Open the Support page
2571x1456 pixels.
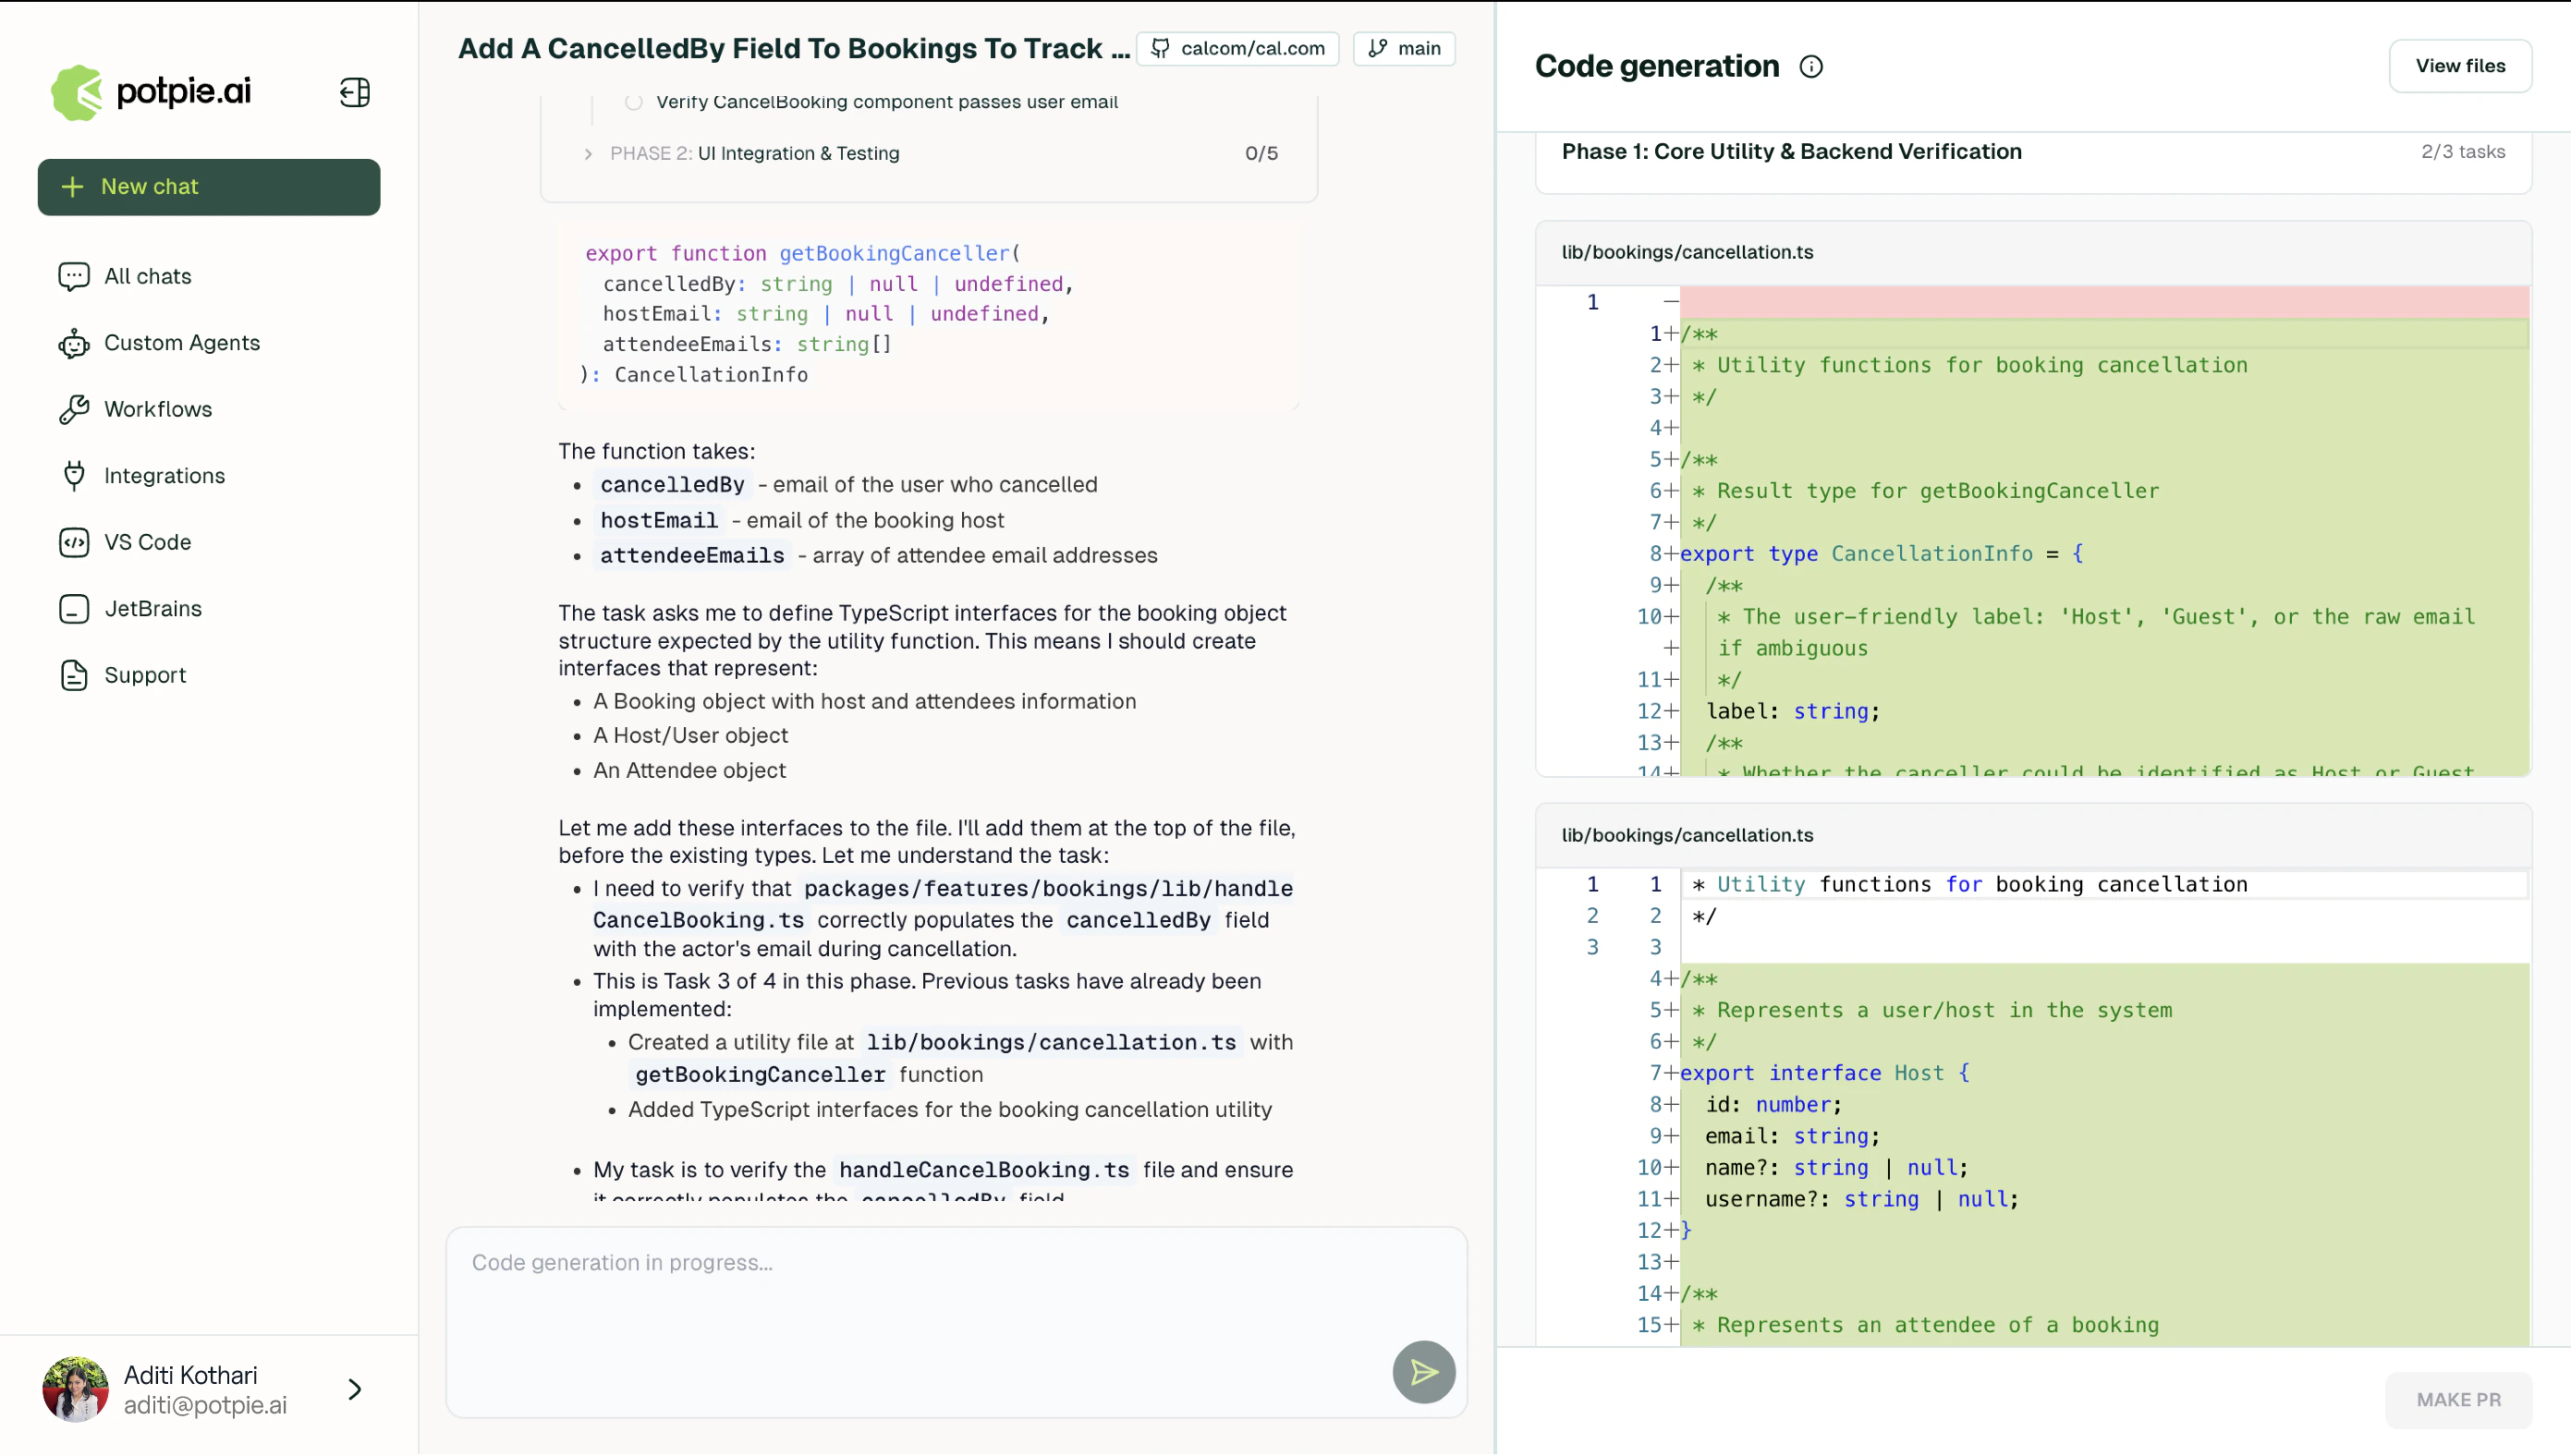click(145, 675)
